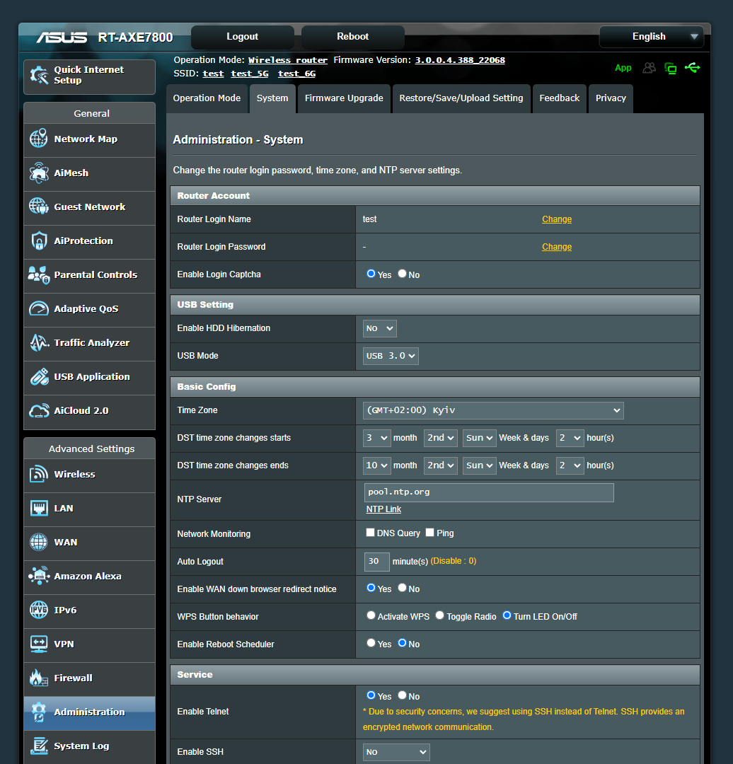The width and height of the screenshot is (733, 764).
Task: Open the Wireless settings icon
Action: [x=39, y=474]
